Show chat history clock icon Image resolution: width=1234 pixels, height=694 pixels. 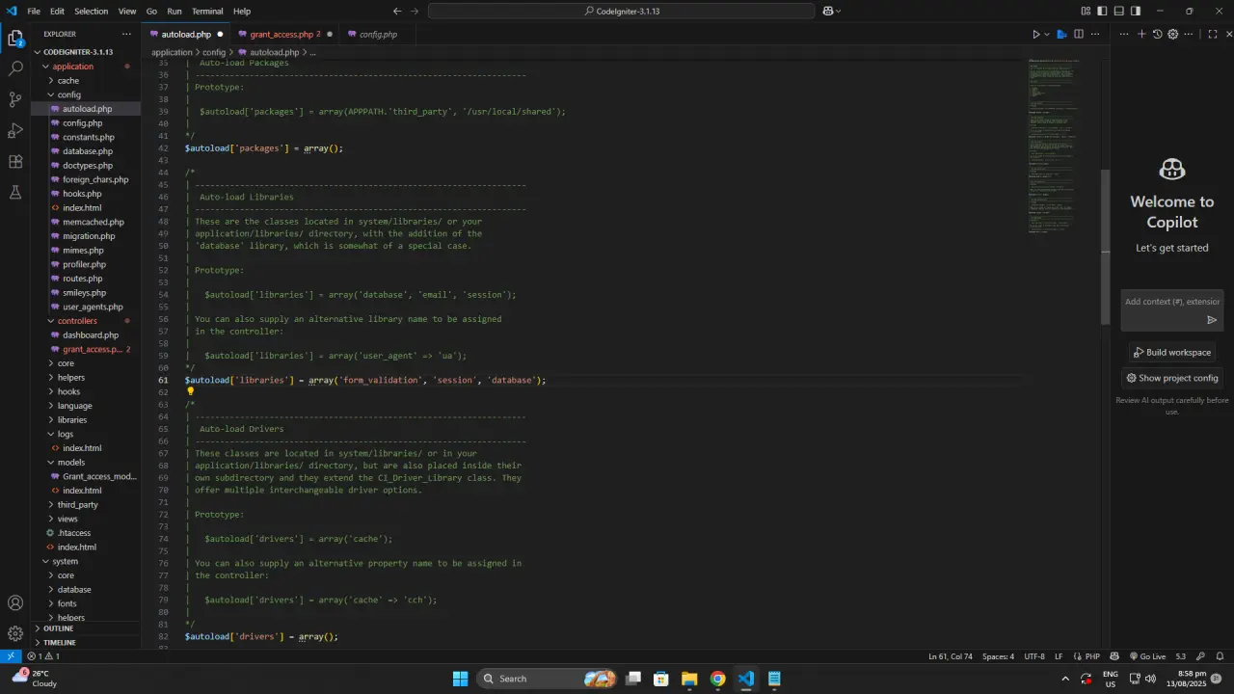pos(1158,34)
